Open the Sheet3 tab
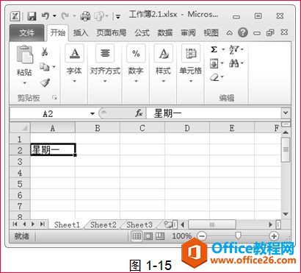The width and height of the screenshot is (301, 273). point(139,224)
